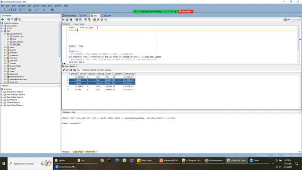Collapse the Tables (Filtered) node

[x=5, y=34]
